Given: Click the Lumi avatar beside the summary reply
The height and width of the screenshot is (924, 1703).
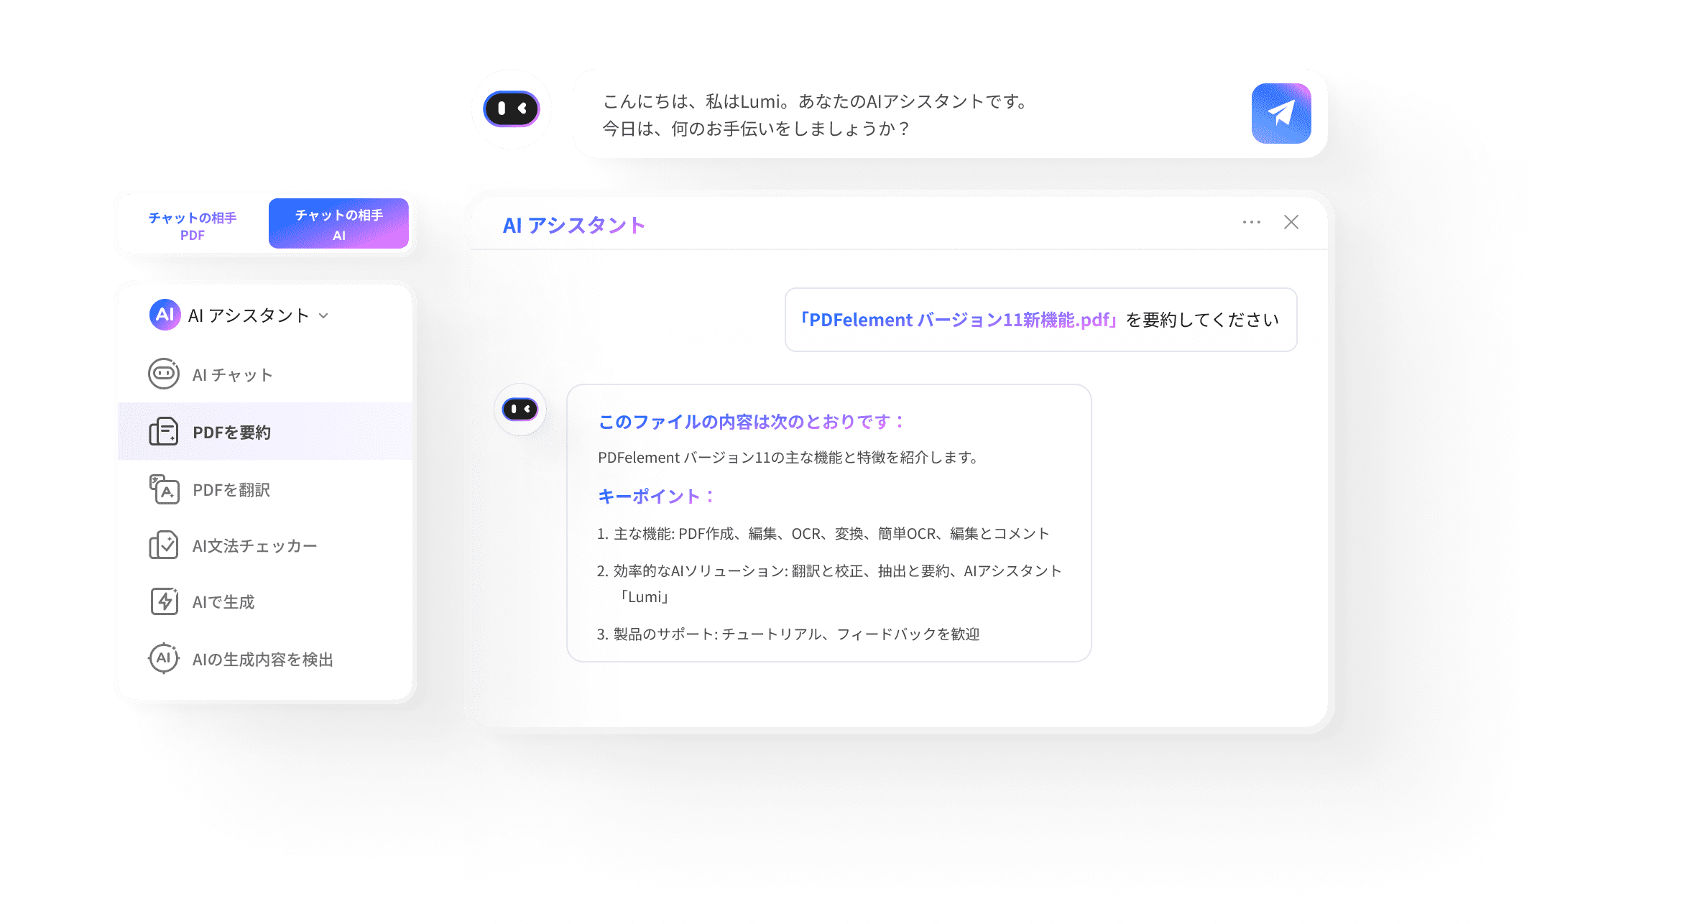Looking at the screenshot, I should point(520,410).
